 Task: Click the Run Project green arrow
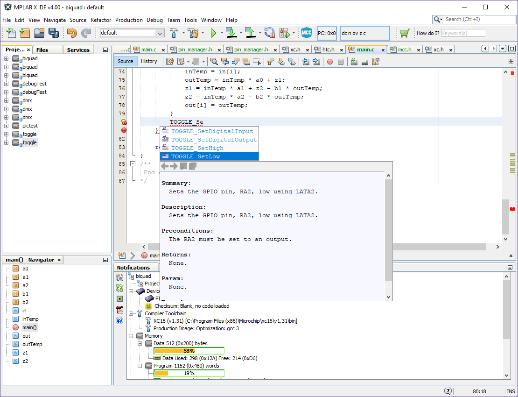coord(213,33)
